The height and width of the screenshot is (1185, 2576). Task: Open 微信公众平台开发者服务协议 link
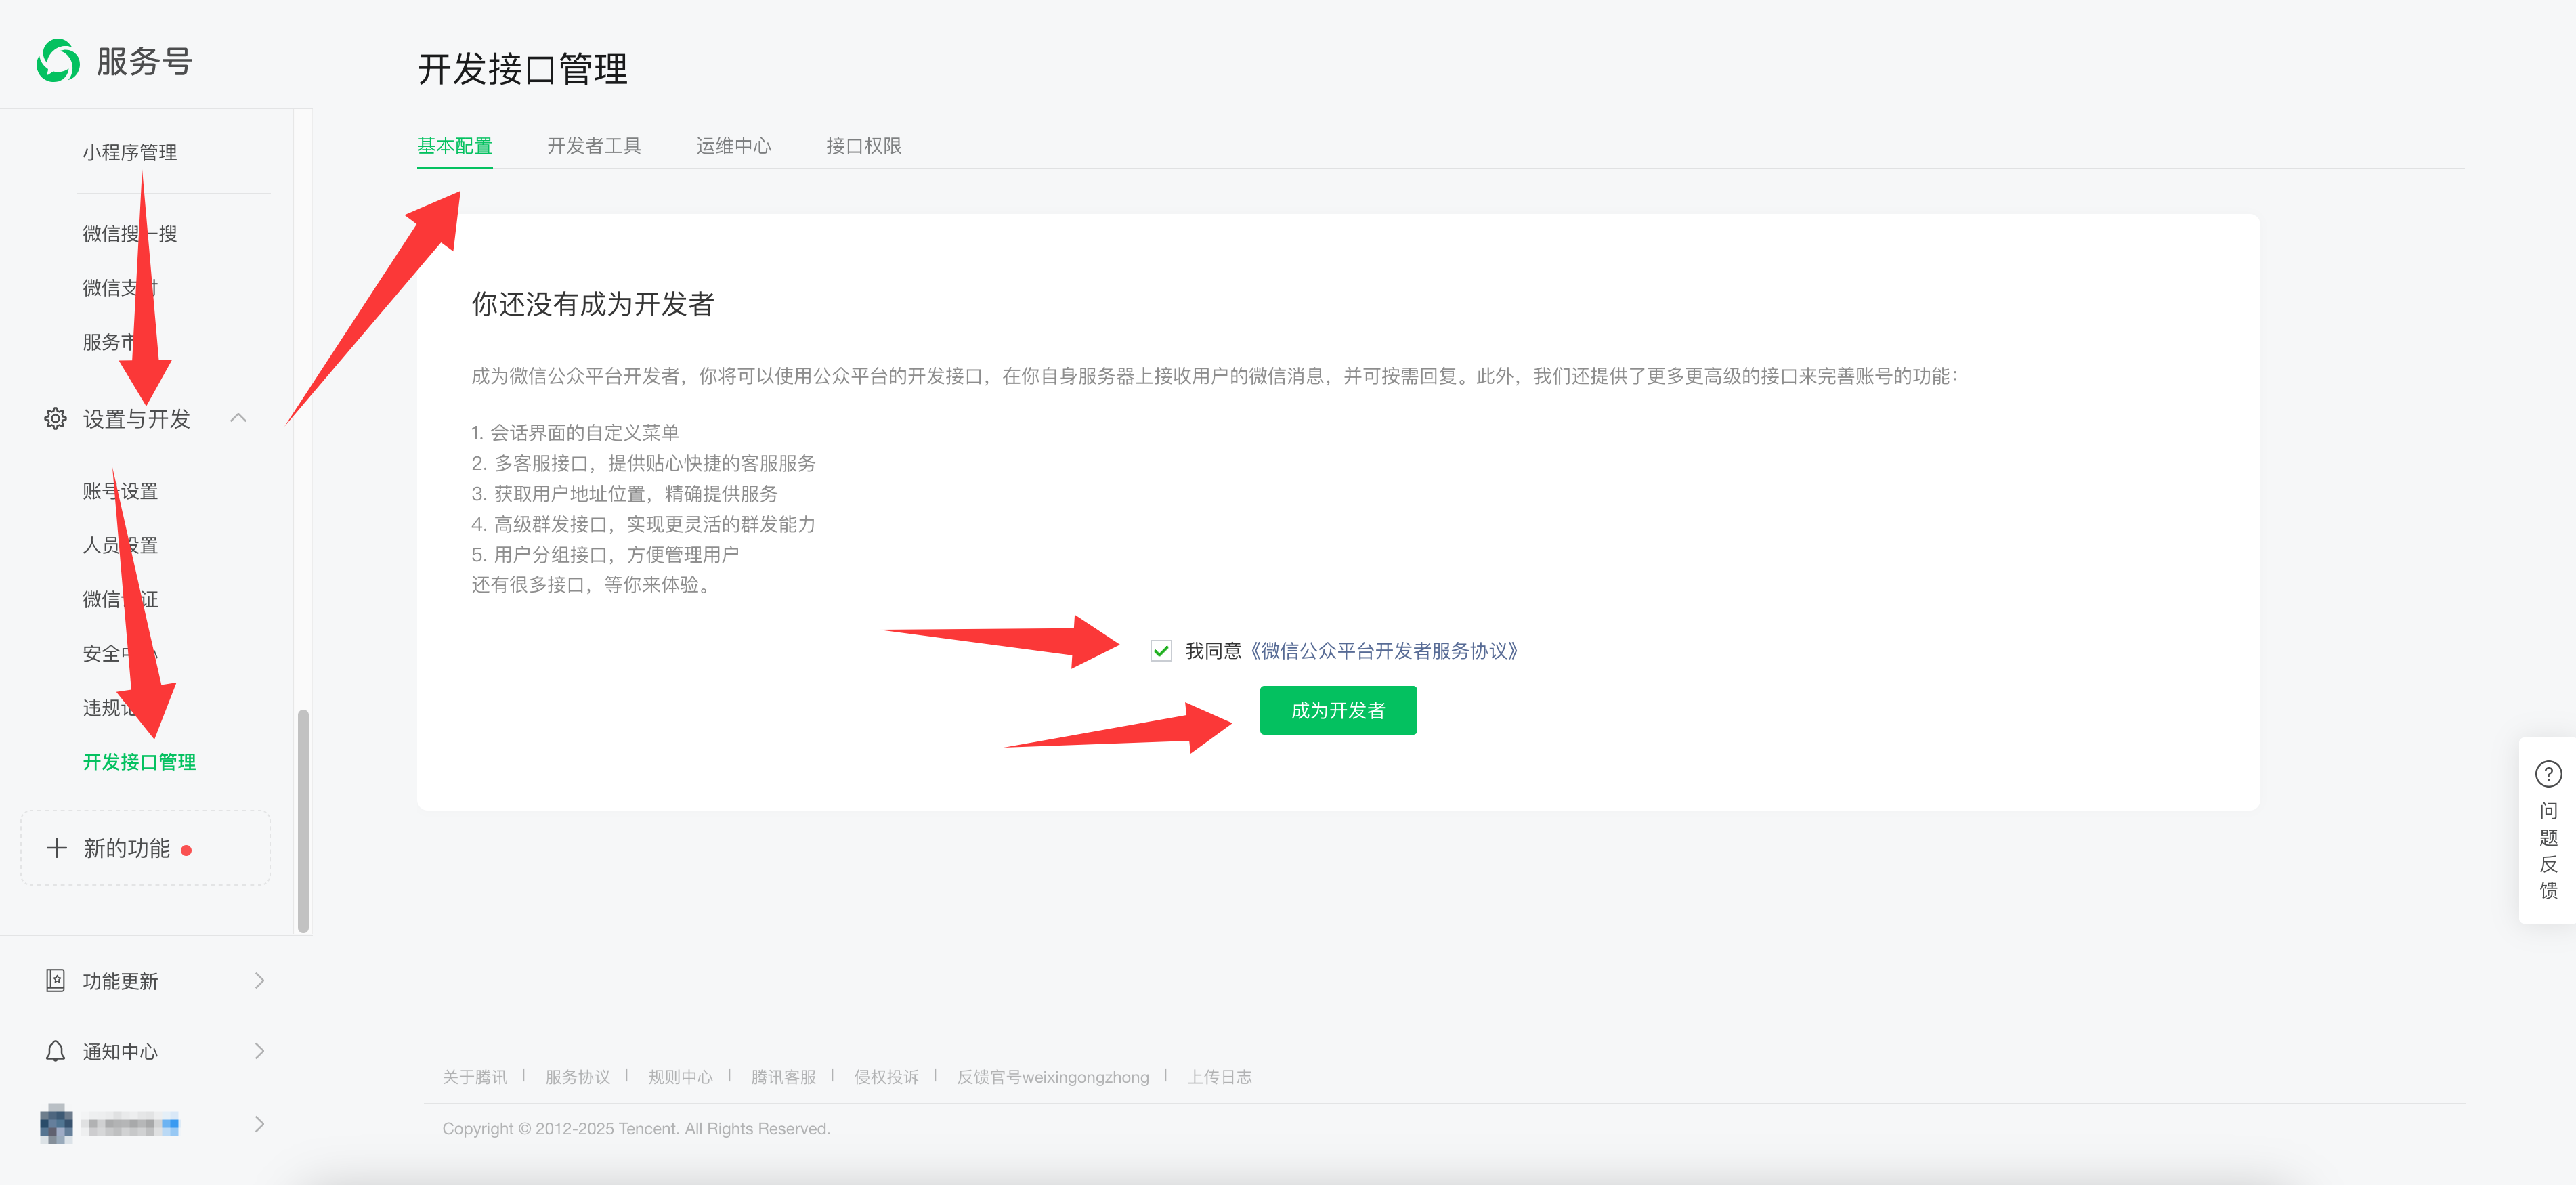click(x=1384, y=651)
